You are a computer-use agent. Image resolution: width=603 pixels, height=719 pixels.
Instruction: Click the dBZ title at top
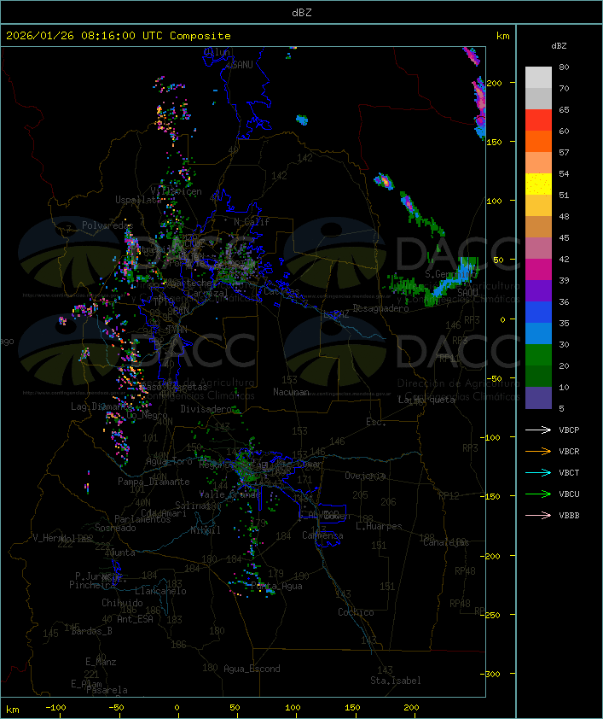(x=301, y=12)
